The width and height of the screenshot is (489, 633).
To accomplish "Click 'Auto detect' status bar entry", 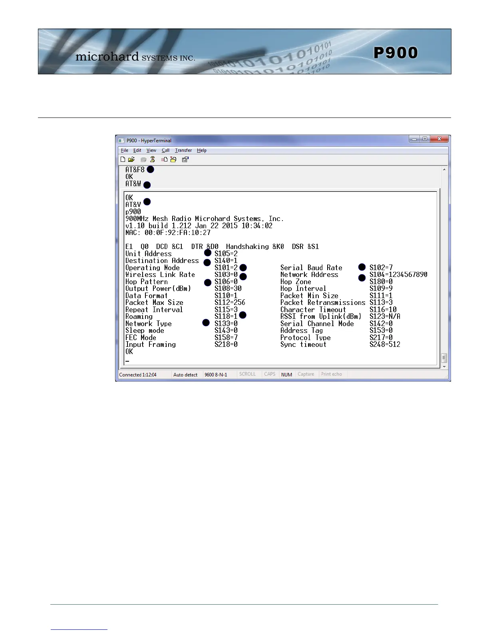I will coord(185,375).
